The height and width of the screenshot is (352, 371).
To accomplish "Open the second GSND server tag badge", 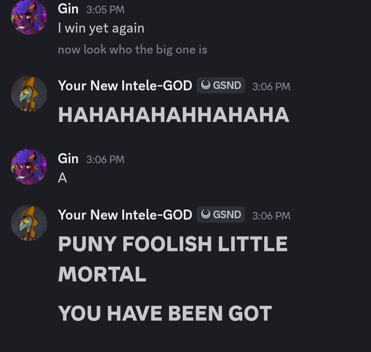I will [x=221, y=214].
